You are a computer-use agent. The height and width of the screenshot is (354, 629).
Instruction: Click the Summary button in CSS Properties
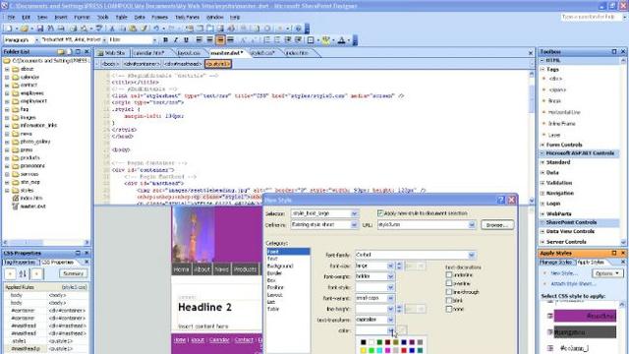click(73, 273)
